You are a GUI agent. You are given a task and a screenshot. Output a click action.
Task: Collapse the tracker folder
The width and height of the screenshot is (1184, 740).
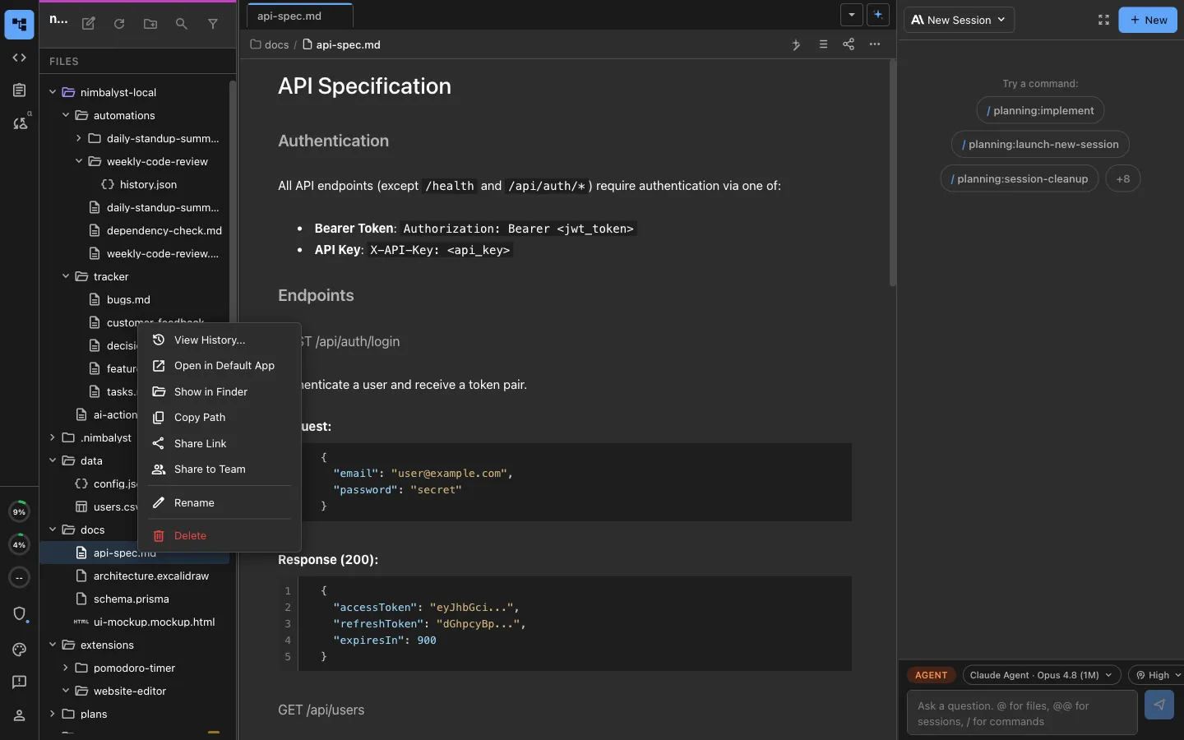(x=66, y=276)
